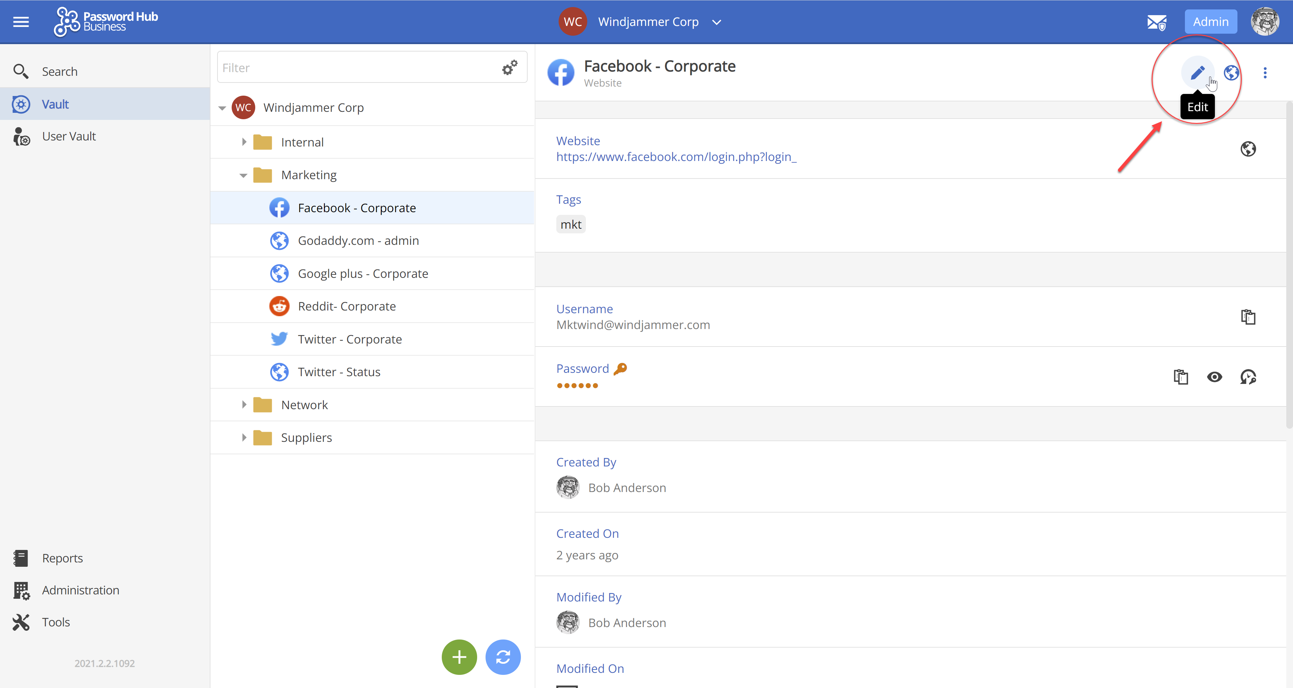This screenshot has width=1293, height=688.
Task: Reveal the password with eye icon
Action: tap(1214, 377)
